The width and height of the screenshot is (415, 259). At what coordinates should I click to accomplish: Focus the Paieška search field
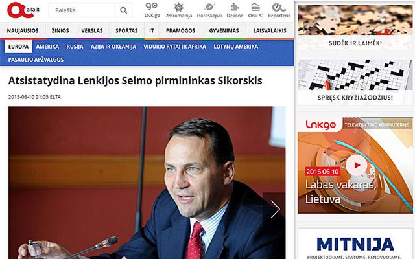click(82, 10)
